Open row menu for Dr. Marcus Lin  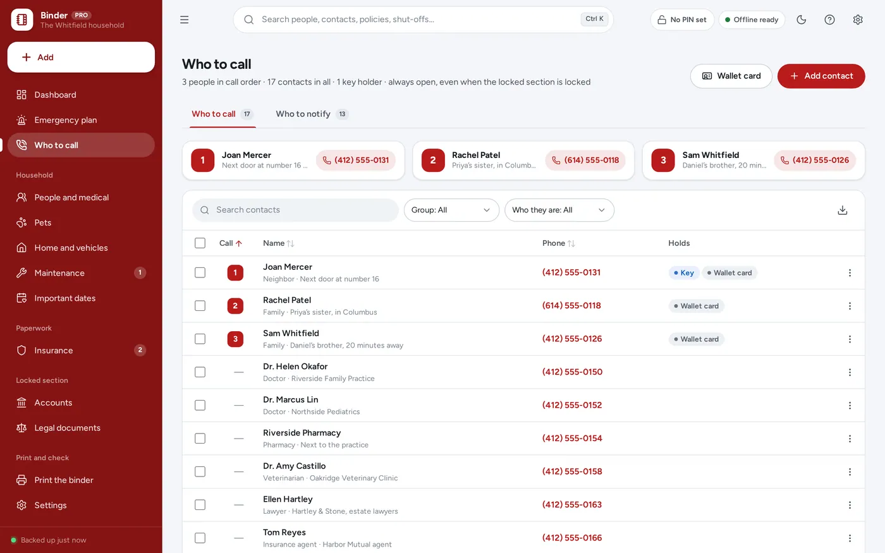pos(850,405)
